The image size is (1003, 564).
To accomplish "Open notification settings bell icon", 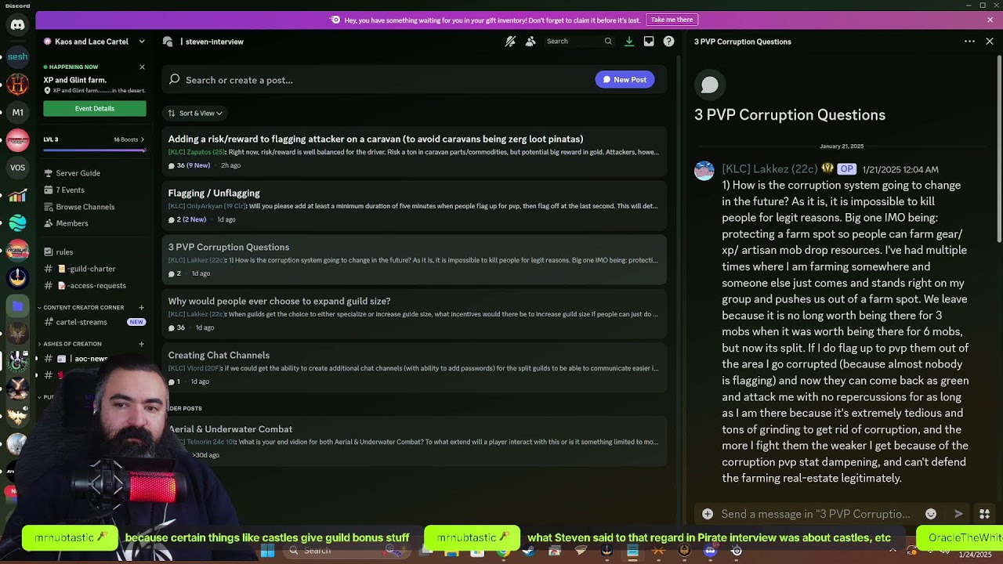I will click(x=510, y=42).
